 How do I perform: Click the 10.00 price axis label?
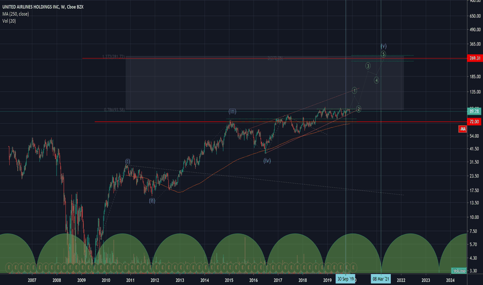474,217
